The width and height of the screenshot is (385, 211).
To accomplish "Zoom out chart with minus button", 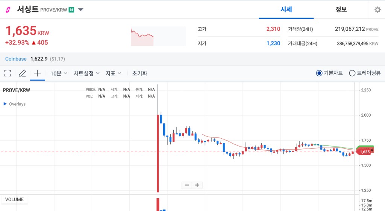I will pyautogui.click(x=187, y=185).
